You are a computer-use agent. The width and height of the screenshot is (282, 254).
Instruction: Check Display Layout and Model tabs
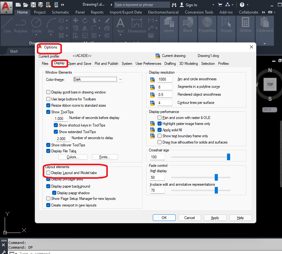click(48, 172)
